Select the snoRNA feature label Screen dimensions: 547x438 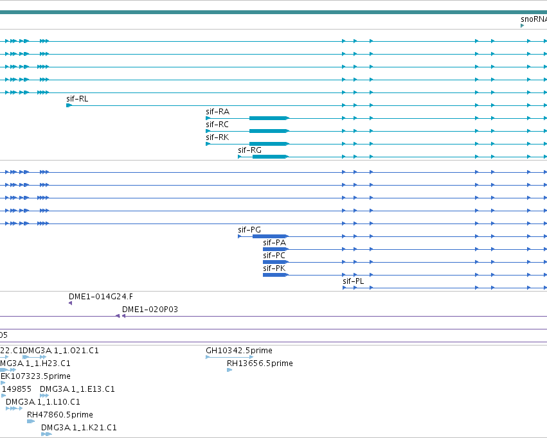pyautogui.click(x=534, y=19)
